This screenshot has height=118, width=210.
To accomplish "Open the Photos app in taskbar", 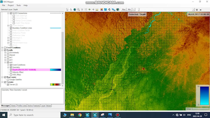I will coord(110,115).
